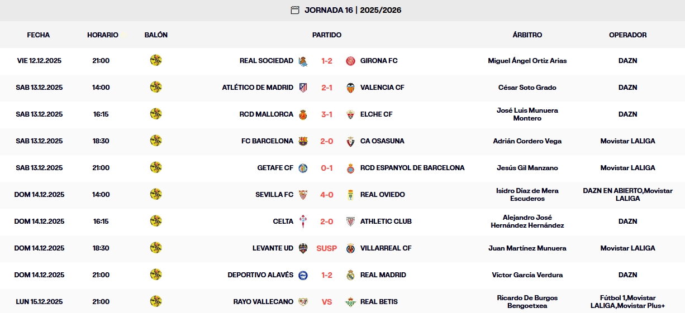The height and width of the screenshot is (313, 685).
Task: Click the FC Barcelona crest
Action: [x=303, y=141]
